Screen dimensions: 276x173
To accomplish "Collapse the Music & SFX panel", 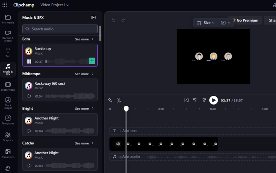I will [93, 17].
